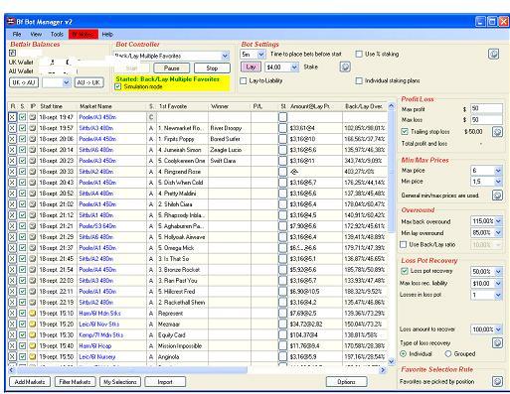Click refresh icon under Betfair Balances
Viewport: 510px width, 394px height.
click(x=12, y=53)
